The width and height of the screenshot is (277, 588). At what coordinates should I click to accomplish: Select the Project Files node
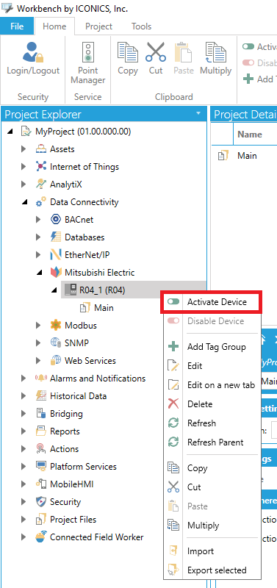tap(73, 520)
